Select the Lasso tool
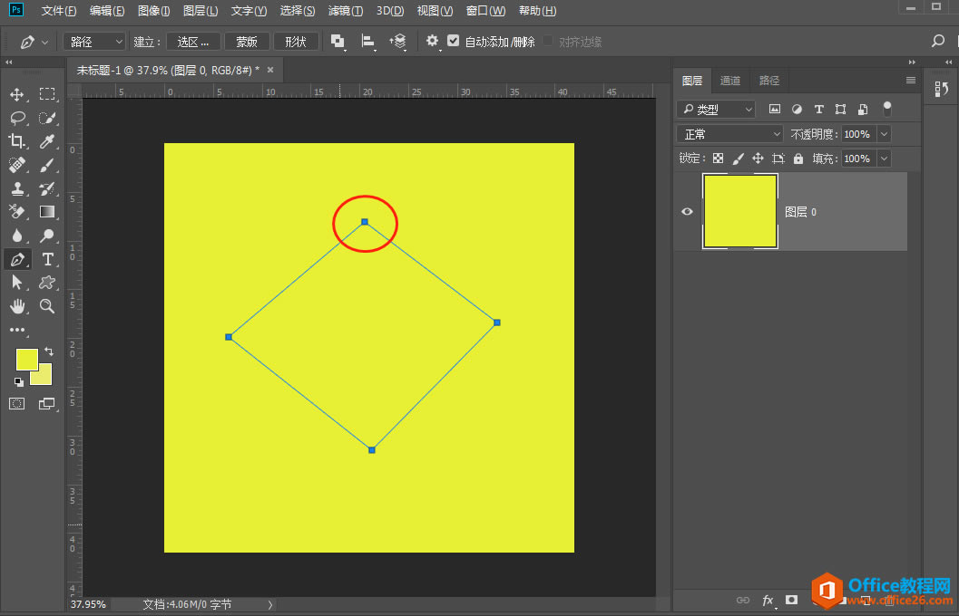The height and width of the screenshot is (616, 959). [17, 118]
